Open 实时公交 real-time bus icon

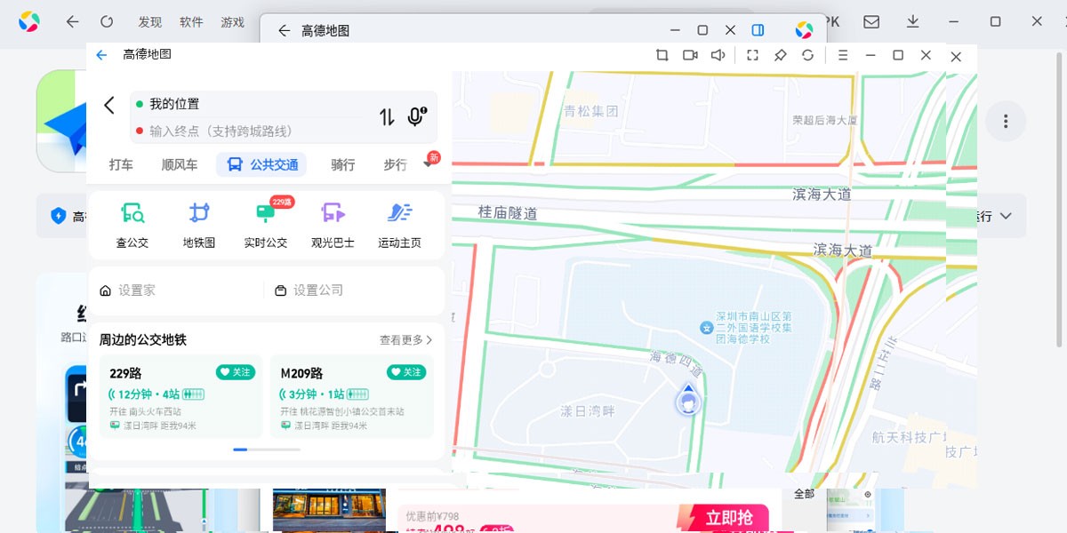(266, 214)
